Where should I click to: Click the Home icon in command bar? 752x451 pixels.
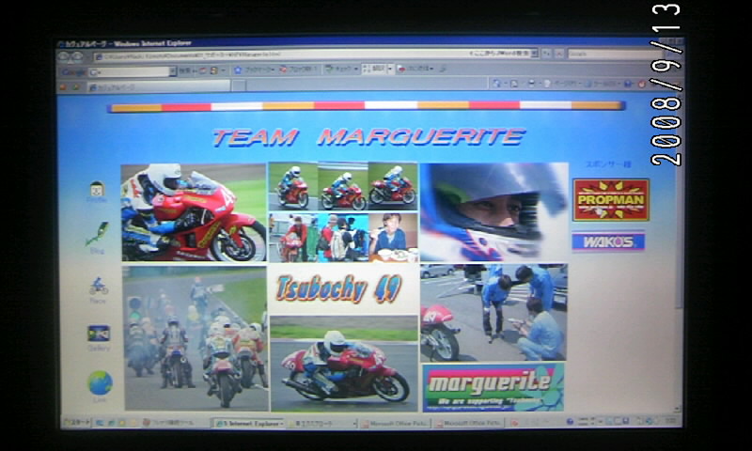496,84
